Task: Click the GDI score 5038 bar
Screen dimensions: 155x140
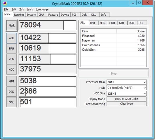Action: (x=48, y=81)
